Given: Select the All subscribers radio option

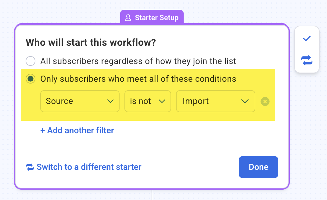Looking at the screenshot, I should [x=31, y=61].
